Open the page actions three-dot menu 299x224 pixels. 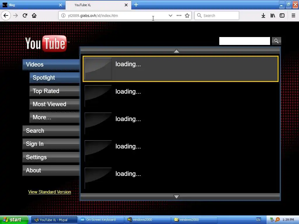[x=179, y=16]
